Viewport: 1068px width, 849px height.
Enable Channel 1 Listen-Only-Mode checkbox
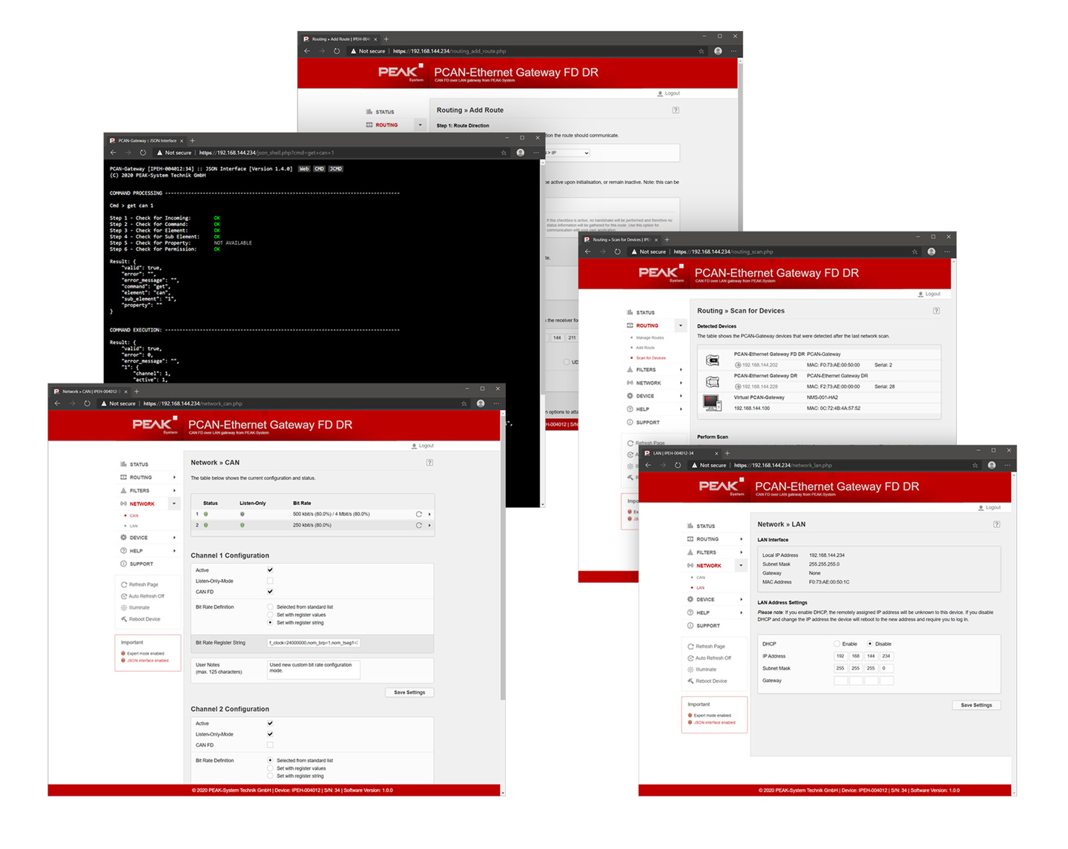click(270, 581)
